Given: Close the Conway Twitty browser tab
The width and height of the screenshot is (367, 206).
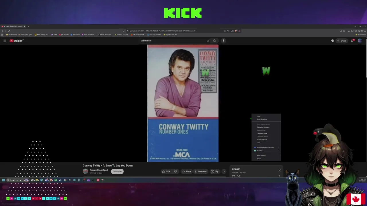Looking at the screenshot, I should point(24,26).
